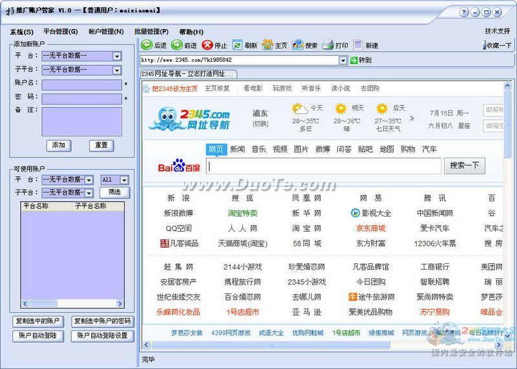Open the 子平台 dropdown in 添加新账户
Image resolution: width=517 pixels, height=369 pixels.
click(x=117, y=70)
